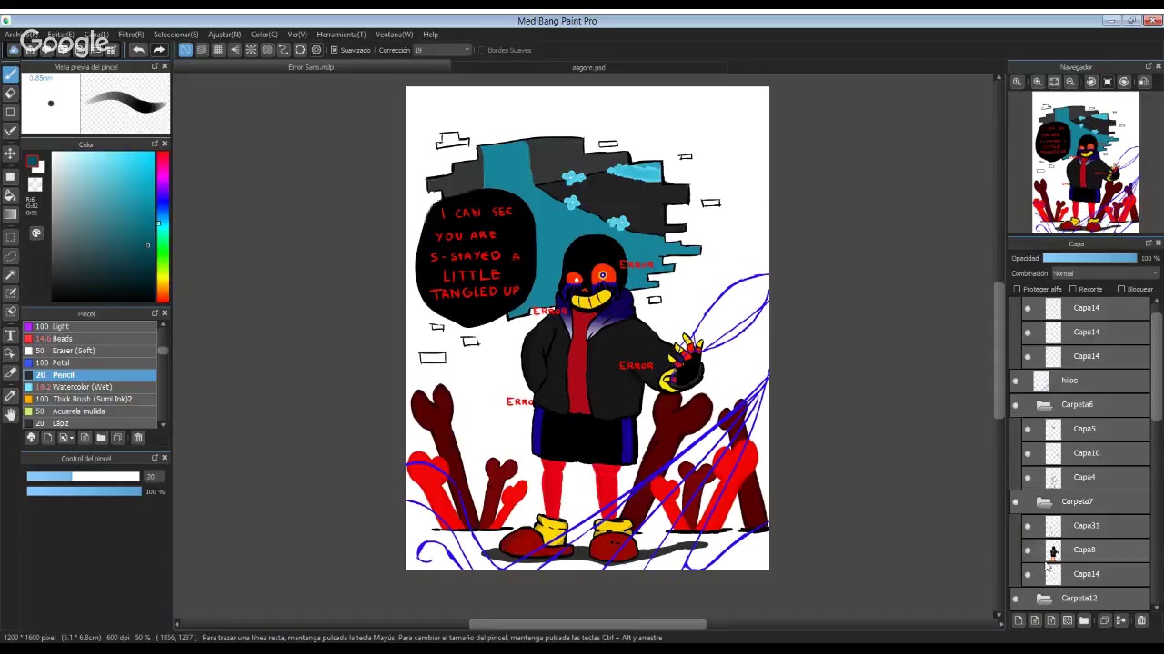Select the Eraser tool in left toolbar
1164x654 pixels.
pos(10,94)
